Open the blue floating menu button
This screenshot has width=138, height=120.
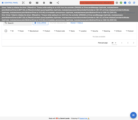coord(133,115)
